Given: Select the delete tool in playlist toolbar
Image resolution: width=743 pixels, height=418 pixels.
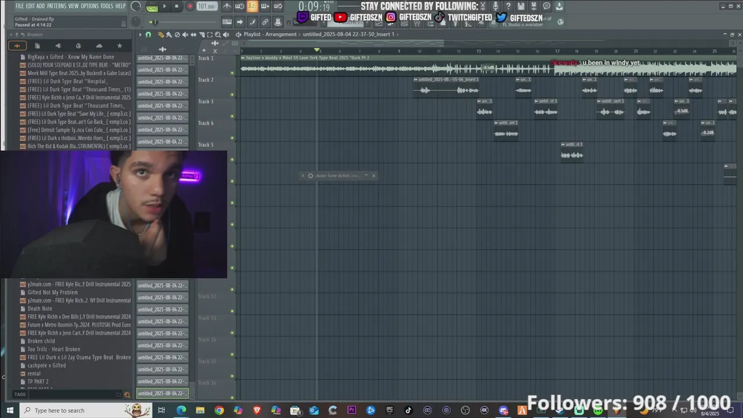Looking at the screenshot, I should tap(177, 35).
